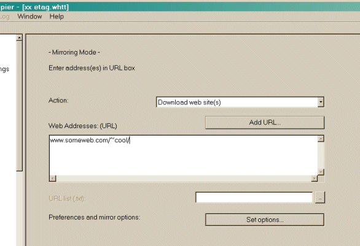
Task: Click the URL box vertical scrollbar track
Action: pos(321,155)
